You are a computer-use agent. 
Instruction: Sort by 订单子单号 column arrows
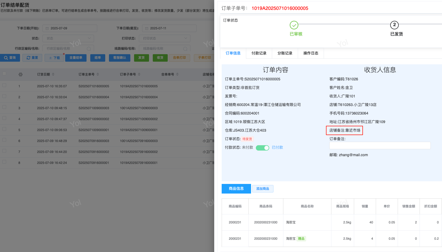tap(139, 74)
